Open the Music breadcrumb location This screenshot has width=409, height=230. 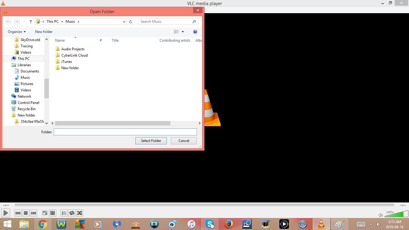click(70, 21)
